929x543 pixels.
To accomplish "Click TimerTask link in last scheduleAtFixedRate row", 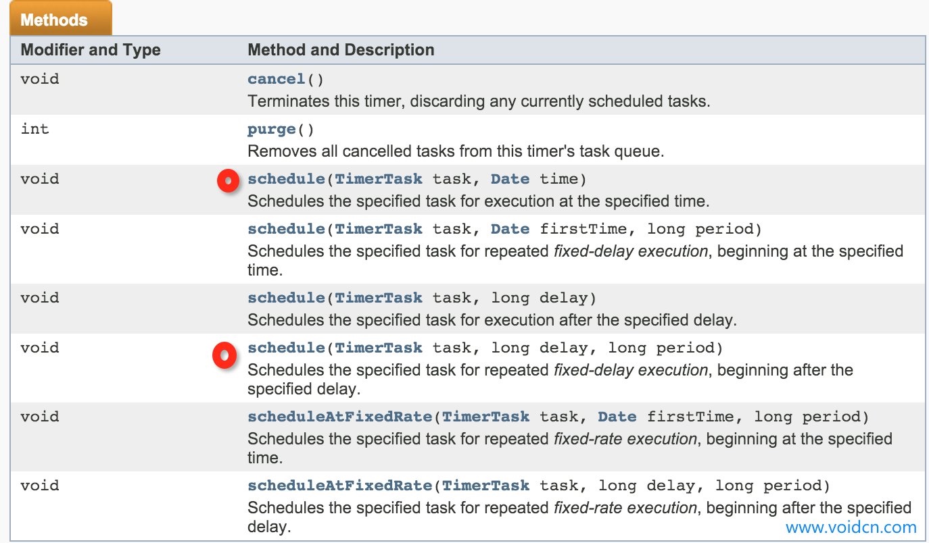I will (x=486, y=486).
